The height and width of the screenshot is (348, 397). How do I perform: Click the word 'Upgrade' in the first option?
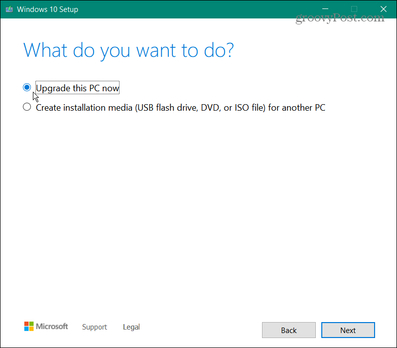pyautogui.click(x=54, y=88)
